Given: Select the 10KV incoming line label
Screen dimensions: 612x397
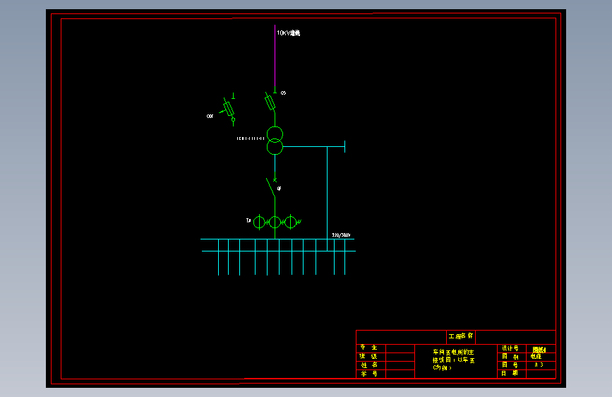Looking at the screenshot, I should click(x=289, y=33).
